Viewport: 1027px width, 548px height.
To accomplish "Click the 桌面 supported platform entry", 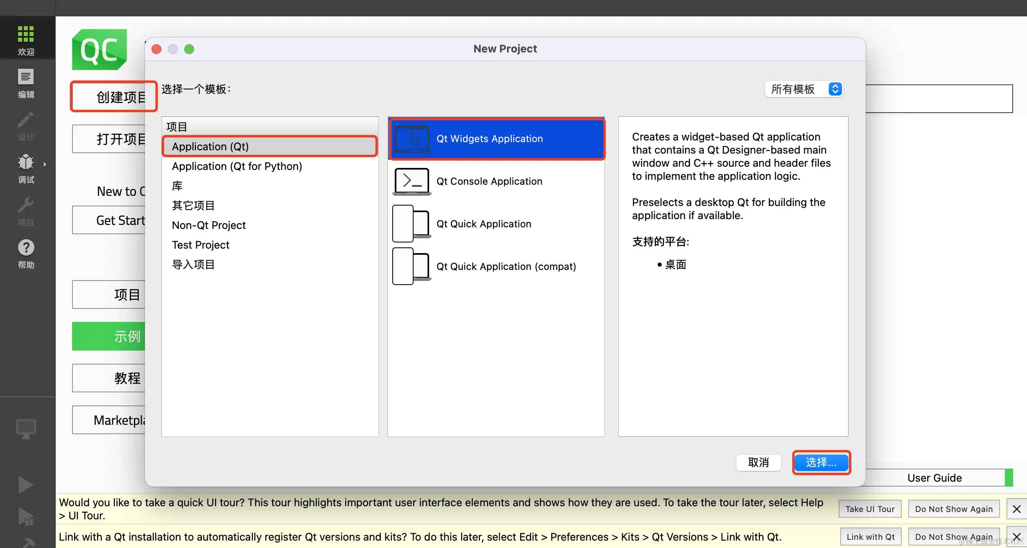I will point(675,265).
